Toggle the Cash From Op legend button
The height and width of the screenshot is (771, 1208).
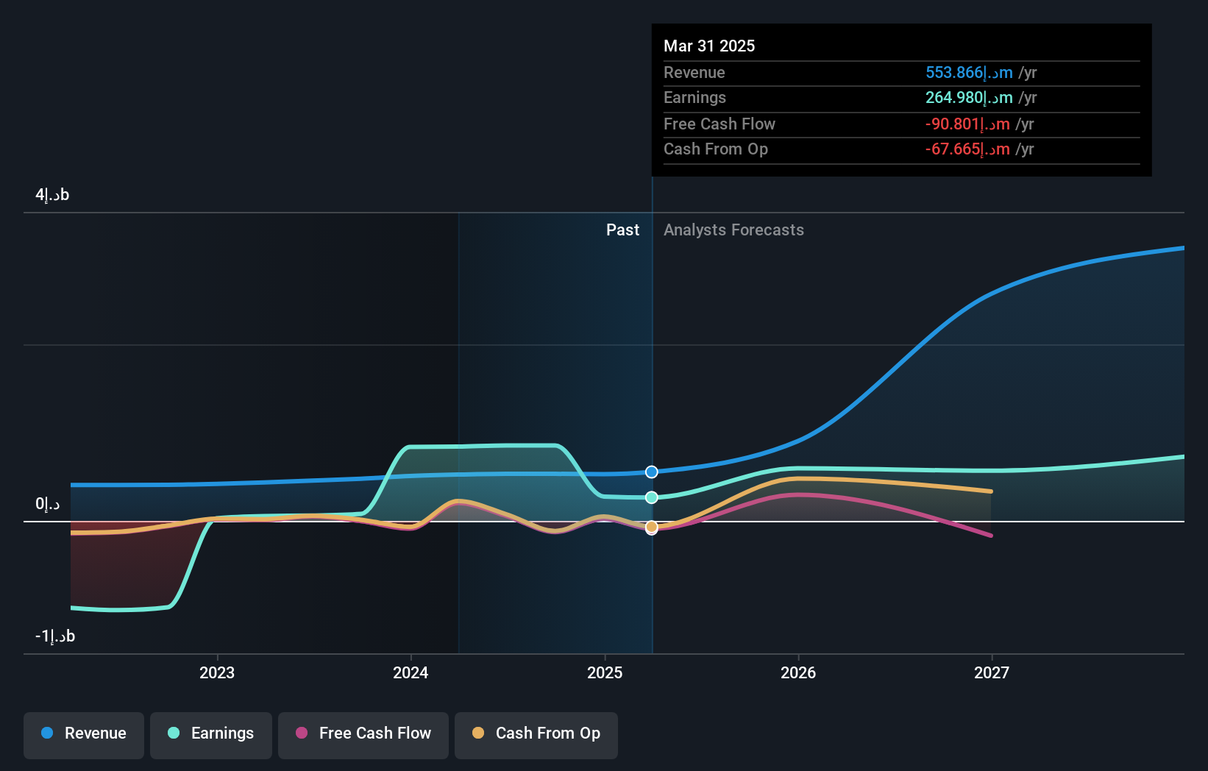pos(536,735)
